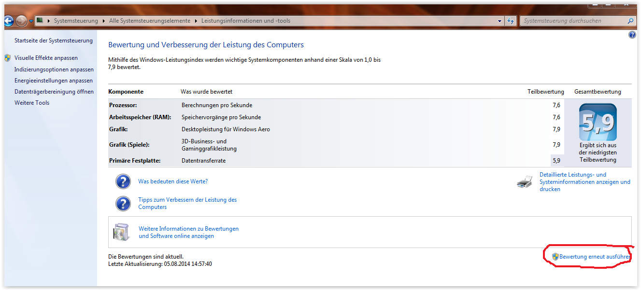
Task: Open 'Startseite der Systemsteuerung' in the sidebar
Action: click(x=53, y=41)
